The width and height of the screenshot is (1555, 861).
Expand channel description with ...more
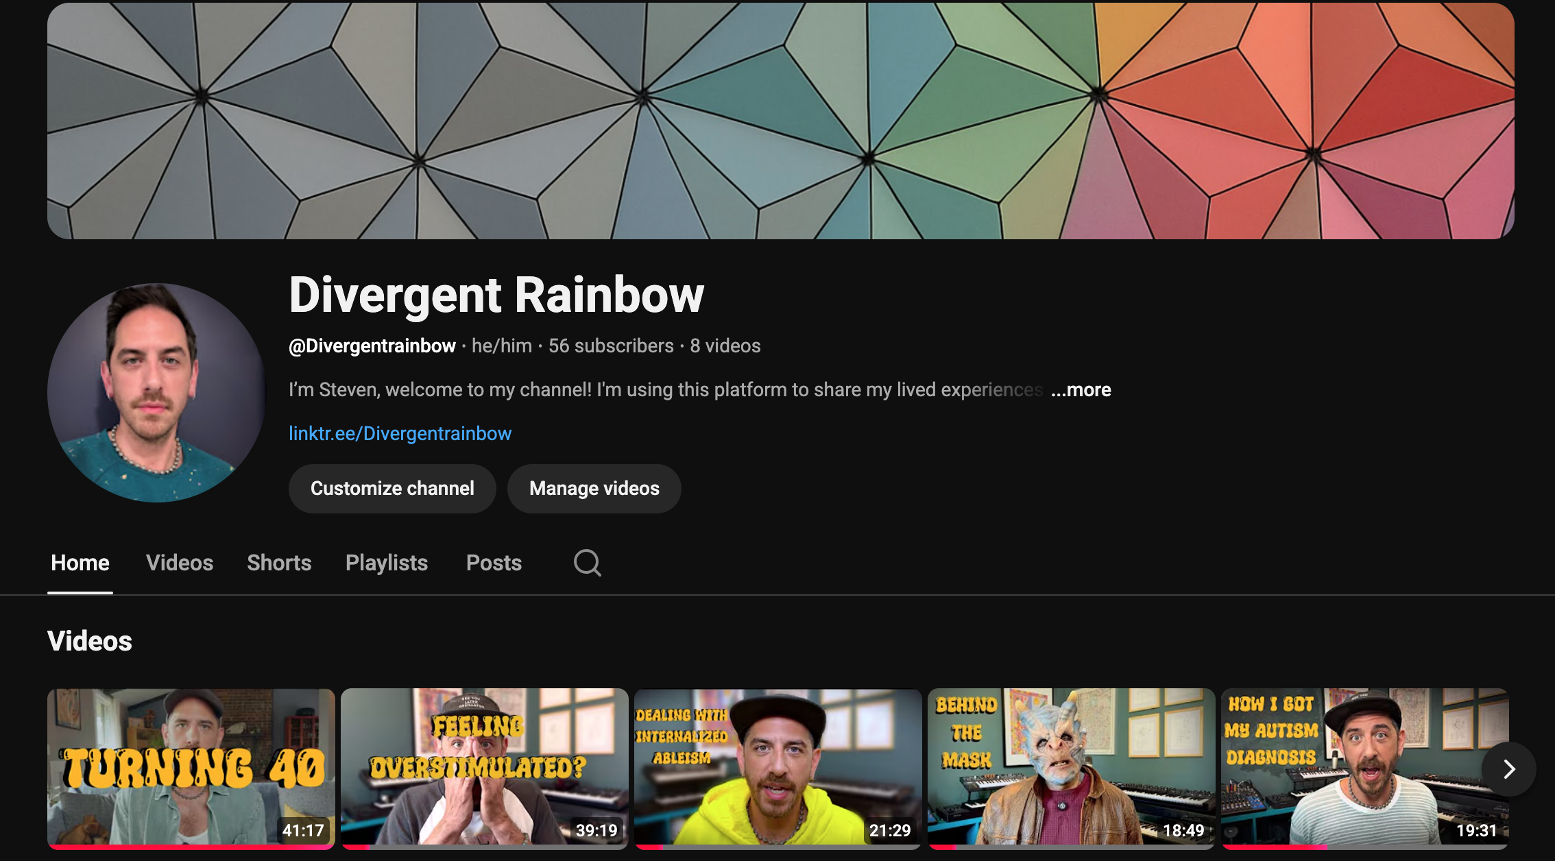point(1081,389)
